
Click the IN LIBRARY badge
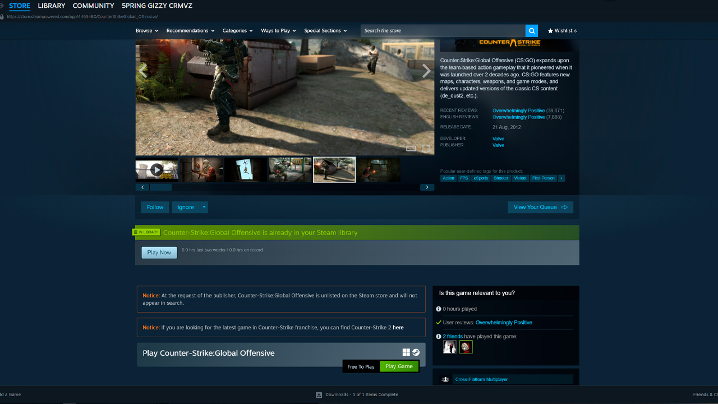(146, 232)
